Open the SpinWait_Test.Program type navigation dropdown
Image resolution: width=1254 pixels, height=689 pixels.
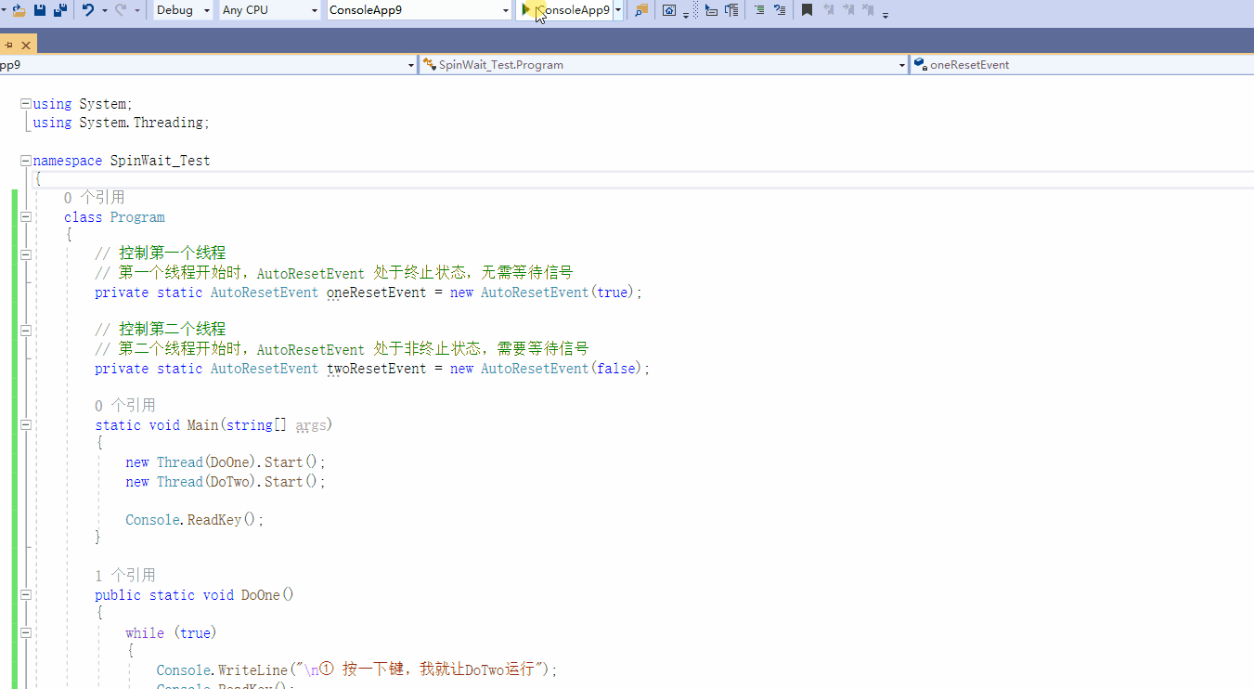(664, 65)
